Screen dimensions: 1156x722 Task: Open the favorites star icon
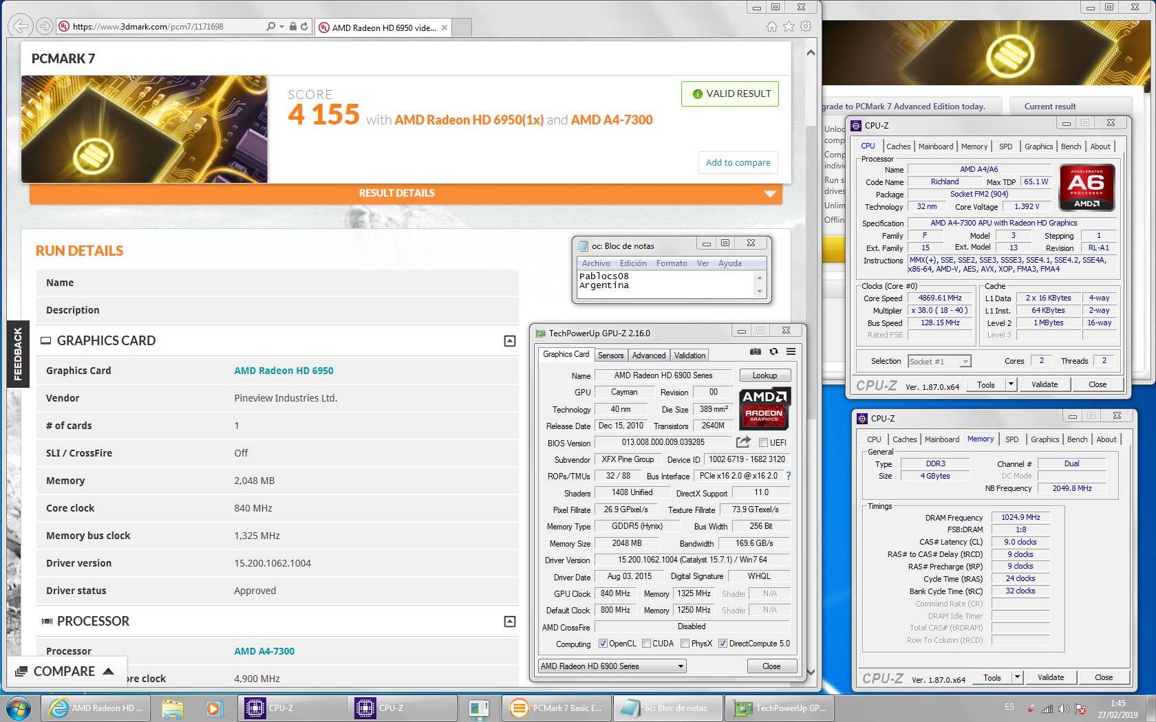[x=789, y=27]
